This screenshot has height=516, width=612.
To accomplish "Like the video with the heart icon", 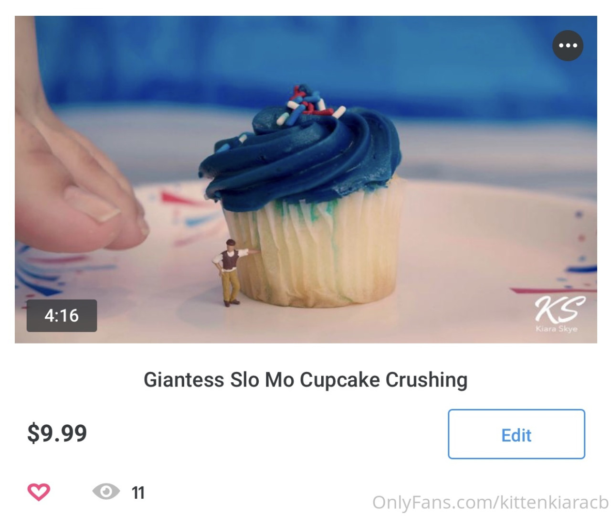I will (x=39, y=492).
